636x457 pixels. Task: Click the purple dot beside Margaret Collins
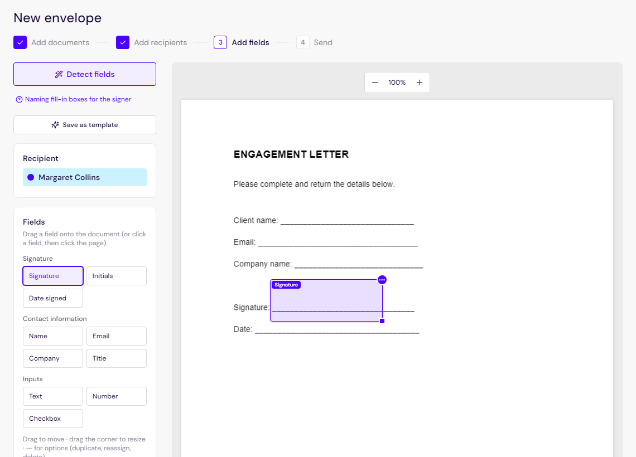pyautogui.click(x=31, y=177)
